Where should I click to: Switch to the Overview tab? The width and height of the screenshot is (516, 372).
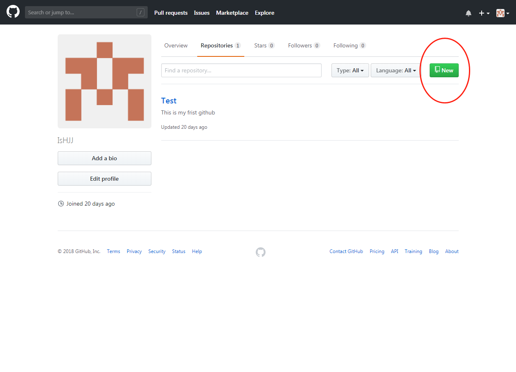pos(176,45)
